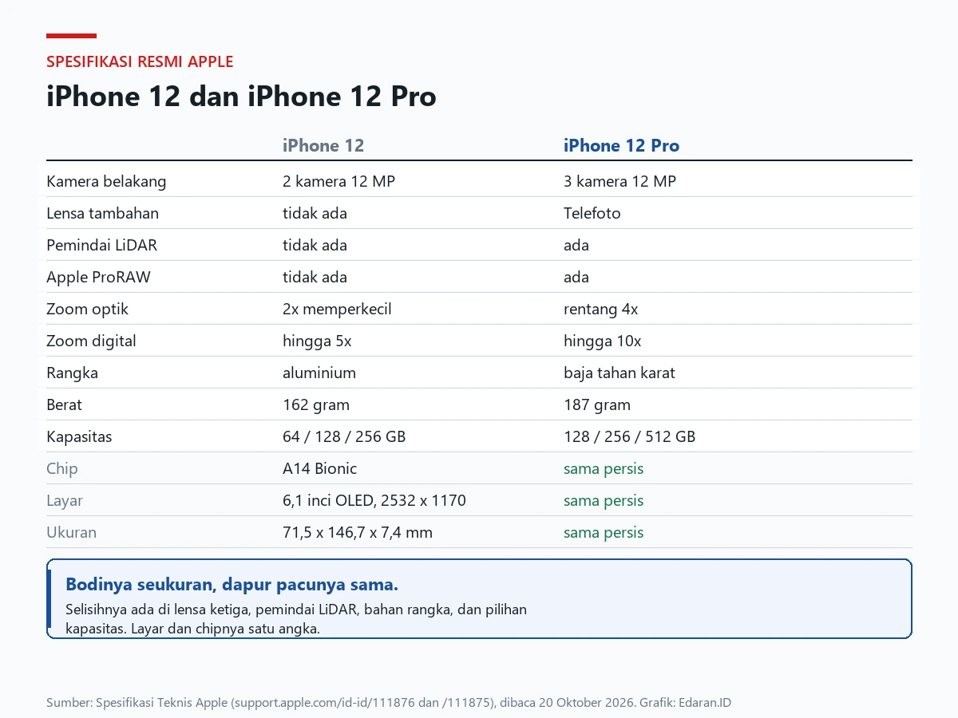The image size is (958, 718).
Task: Select the 'Chip' row label
Action: [62, 468]
